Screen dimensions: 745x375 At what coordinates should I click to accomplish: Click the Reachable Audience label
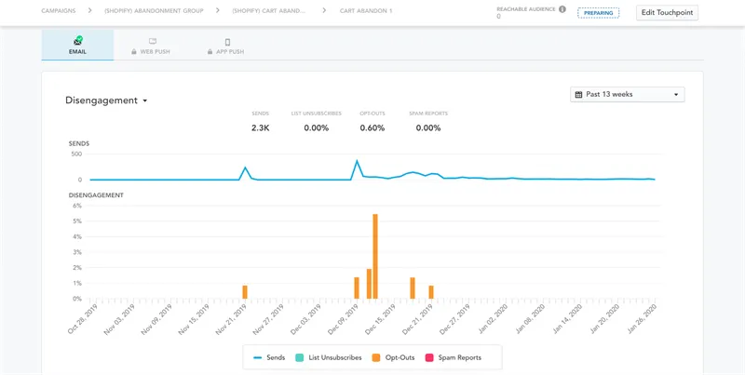coord(526,9)
